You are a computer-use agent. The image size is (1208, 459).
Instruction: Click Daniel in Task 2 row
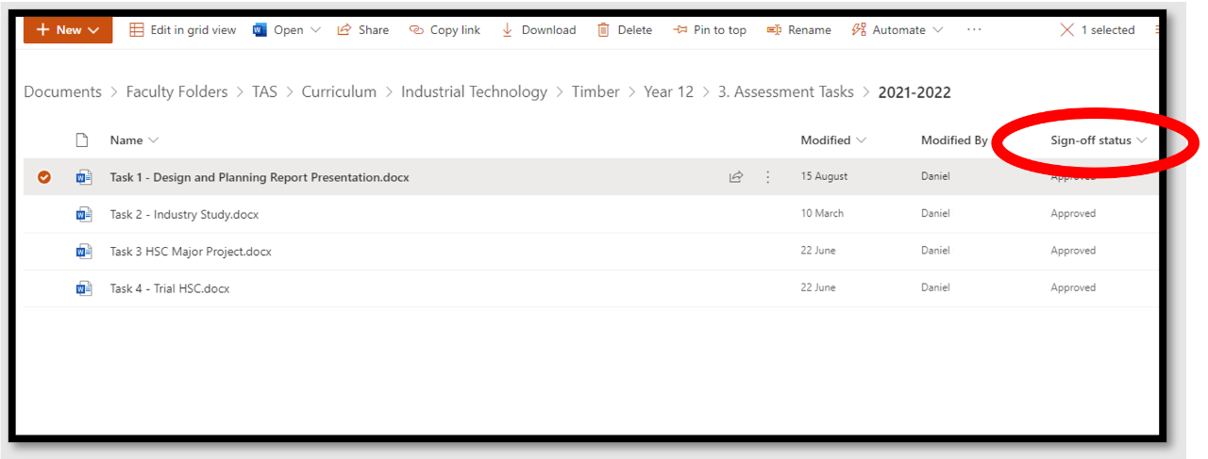point(935,213)
